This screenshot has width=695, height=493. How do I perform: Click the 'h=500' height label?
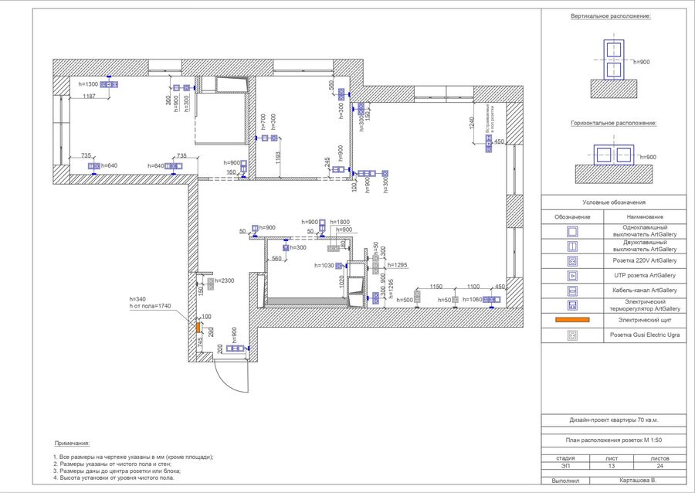405,300
